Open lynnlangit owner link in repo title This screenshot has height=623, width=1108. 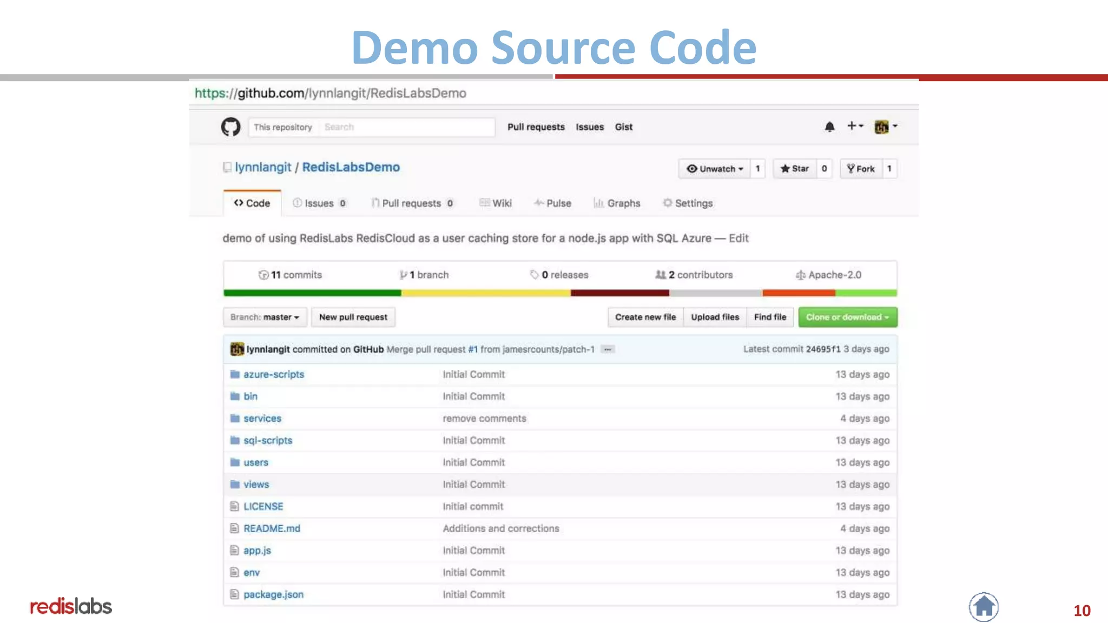(263, 168)
